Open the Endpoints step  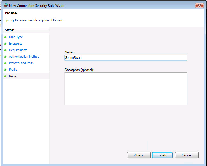[x=16, y=44]
